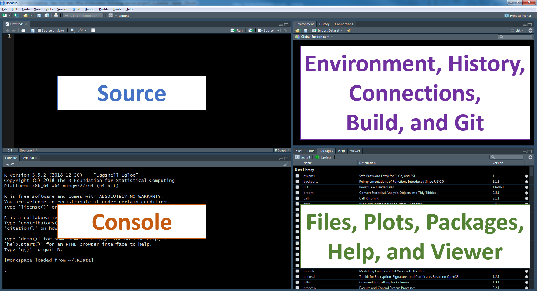Open workspace panes layout icon

111,16
